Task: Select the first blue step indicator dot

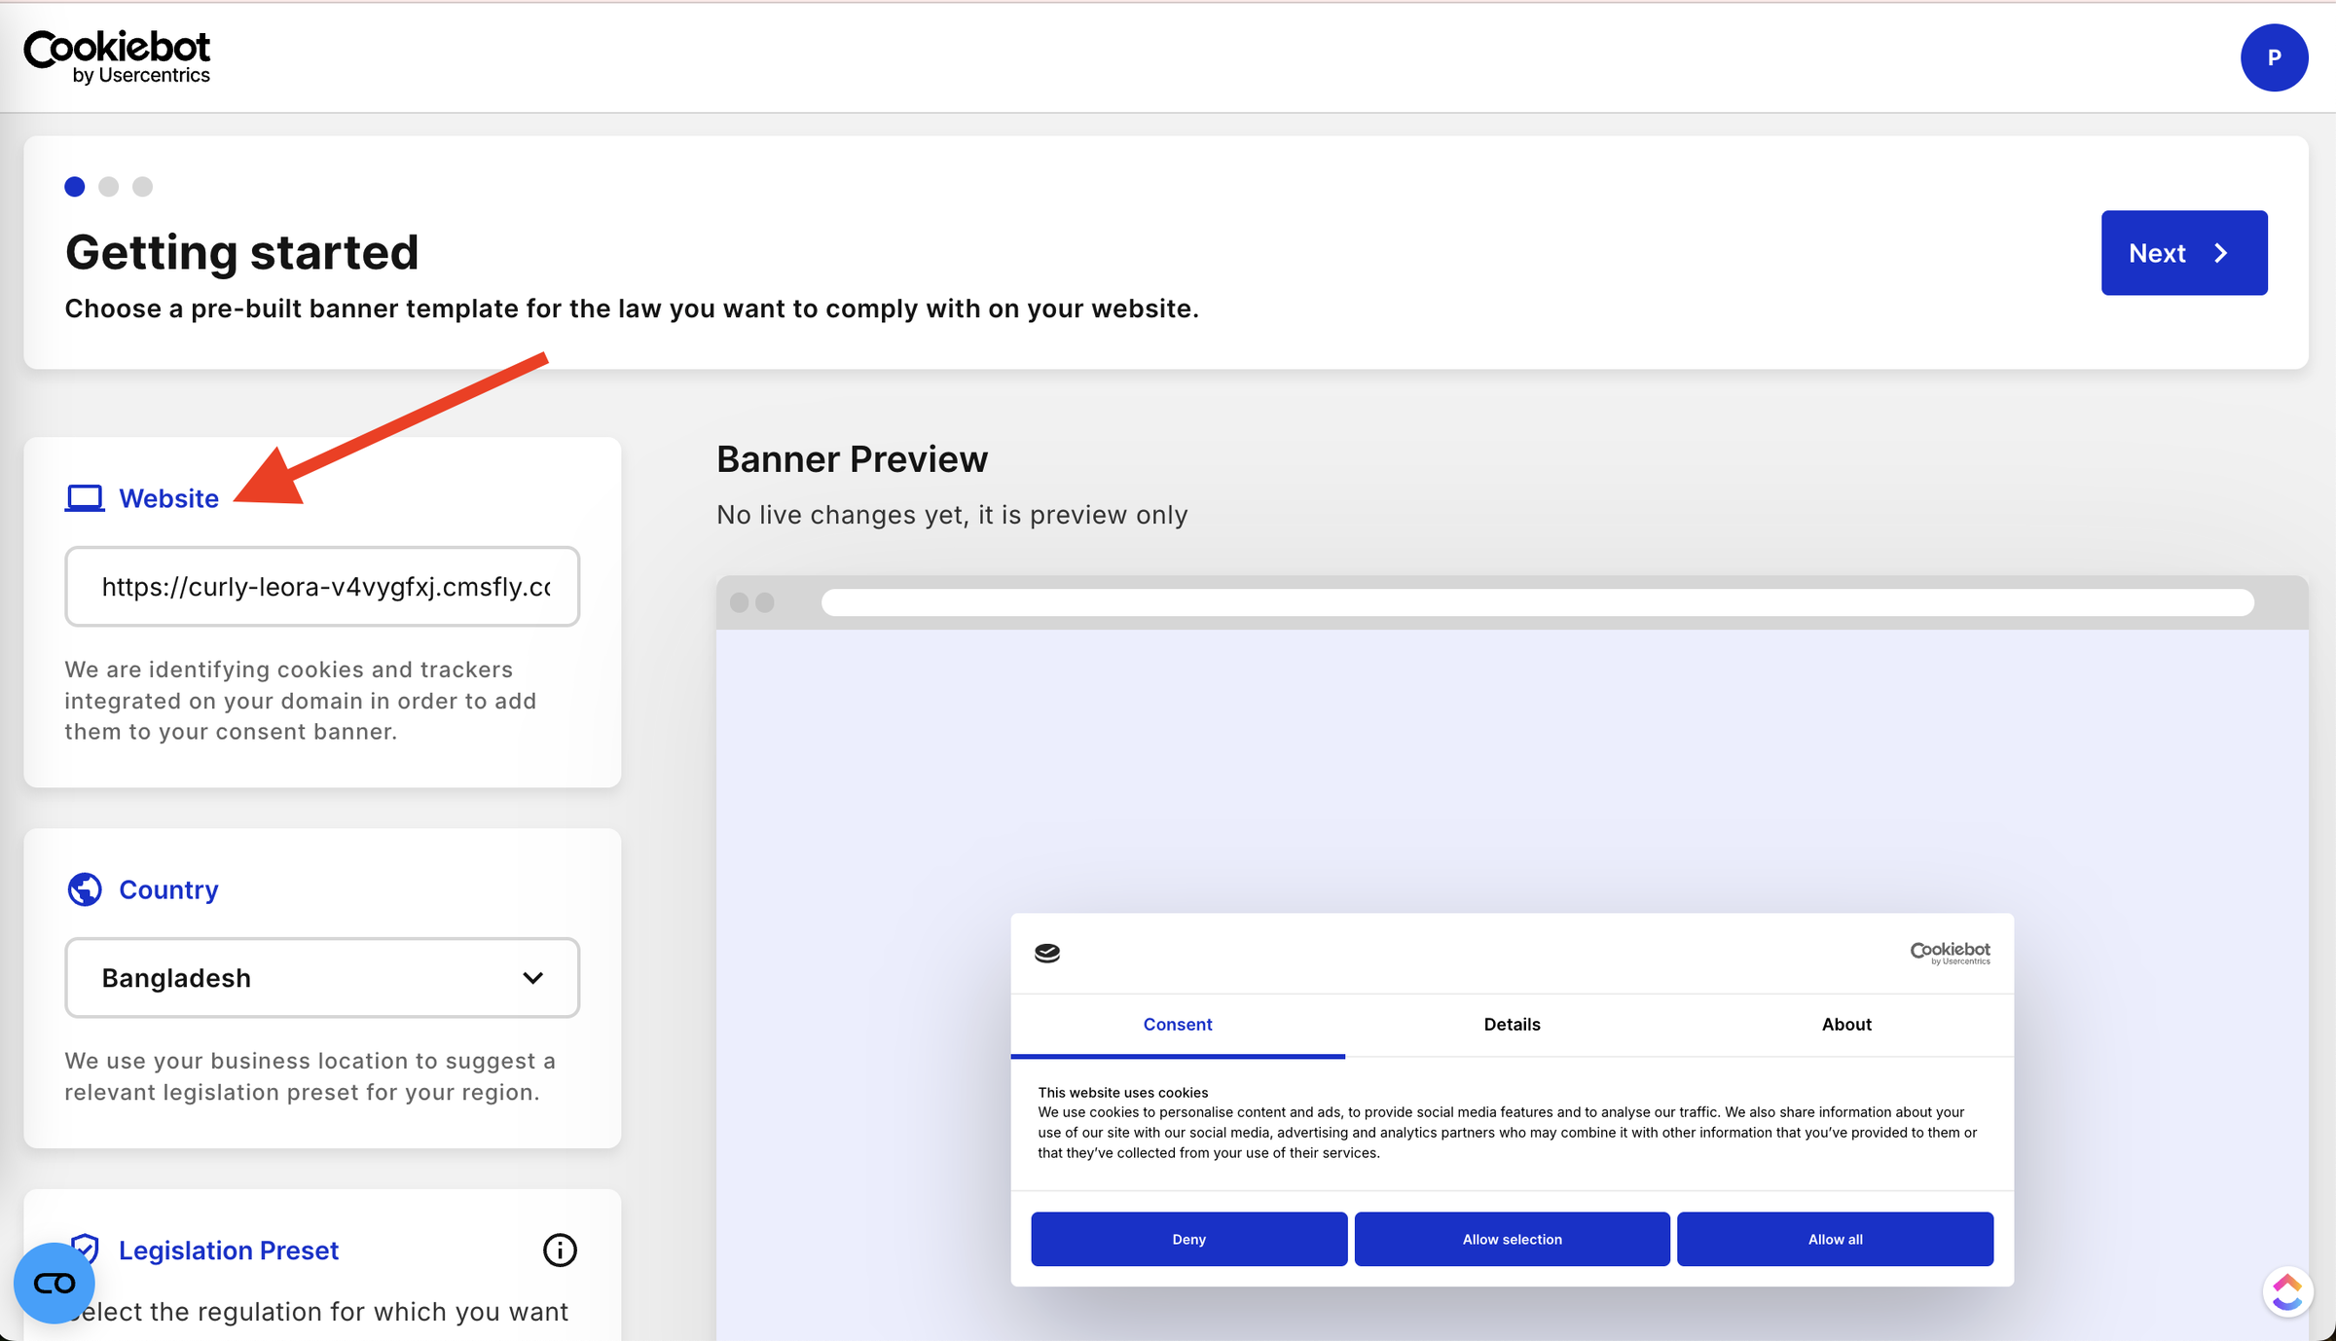Action: 75,187
